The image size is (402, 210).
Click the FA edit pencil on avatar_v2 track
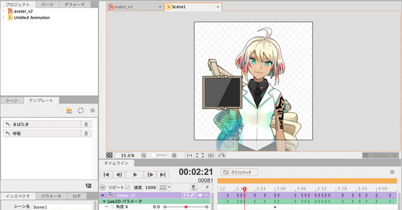tap(189, 195)
